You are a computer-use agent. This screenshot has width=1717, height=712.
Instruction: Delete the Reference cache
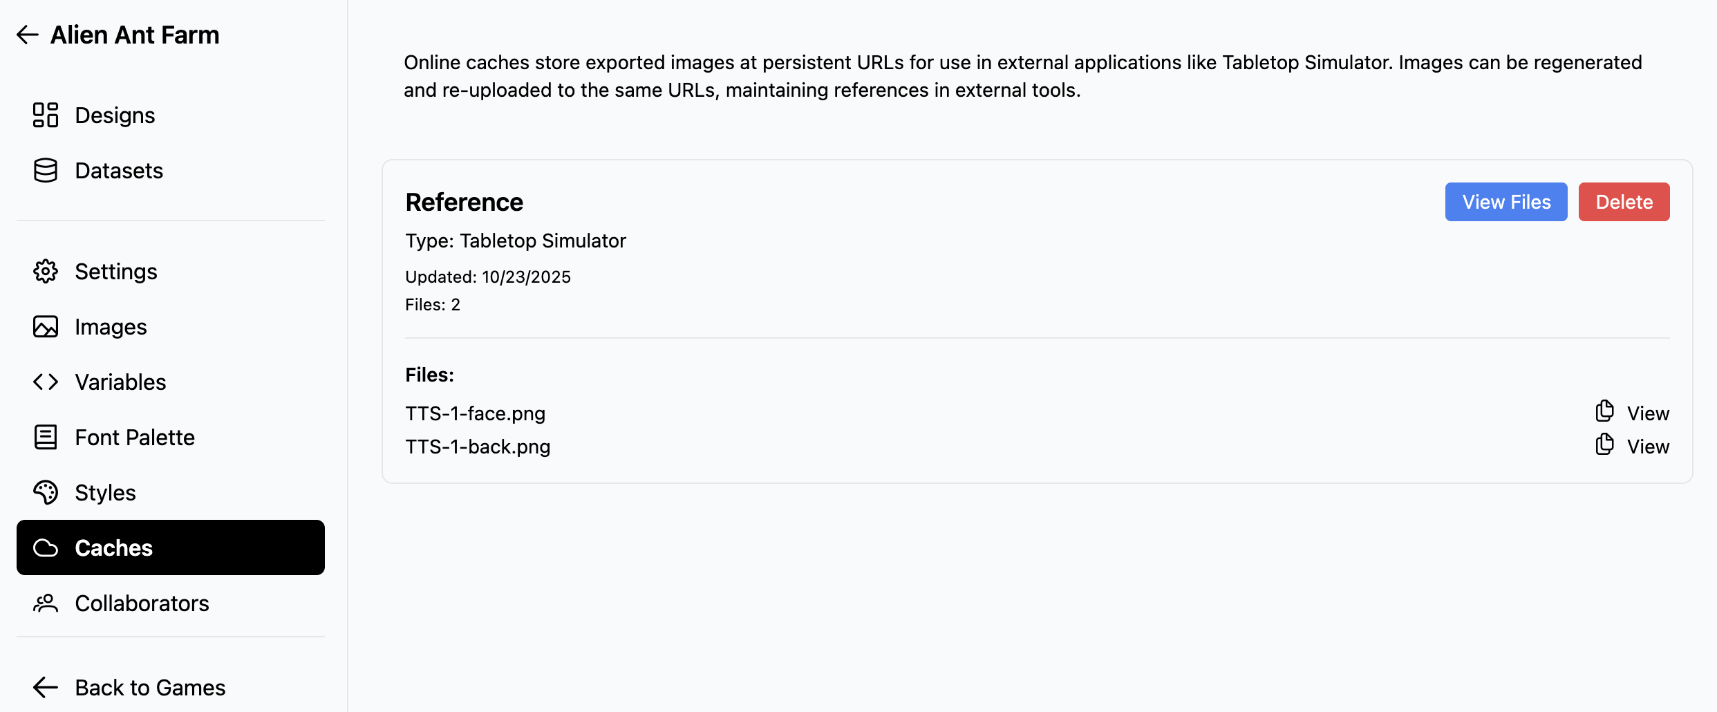click(x=1624, y=202)
